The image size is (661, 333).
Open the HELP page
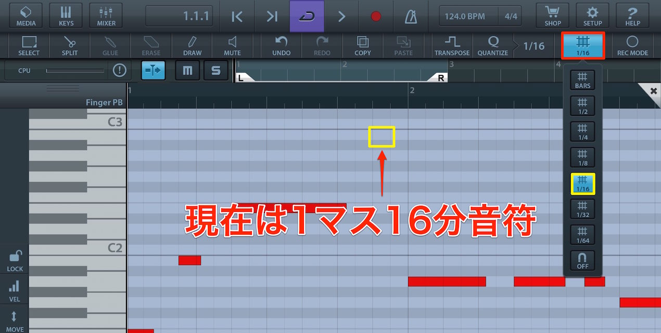pos(632,16)
